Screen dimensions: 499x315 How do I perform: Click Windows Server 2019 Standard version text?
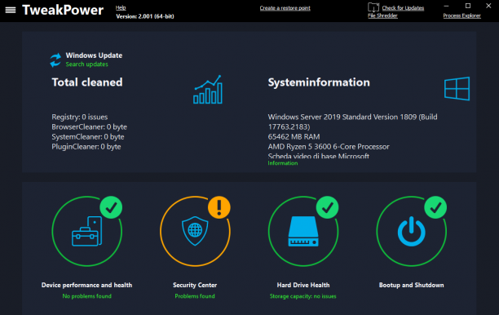click(x=352, y=122)
